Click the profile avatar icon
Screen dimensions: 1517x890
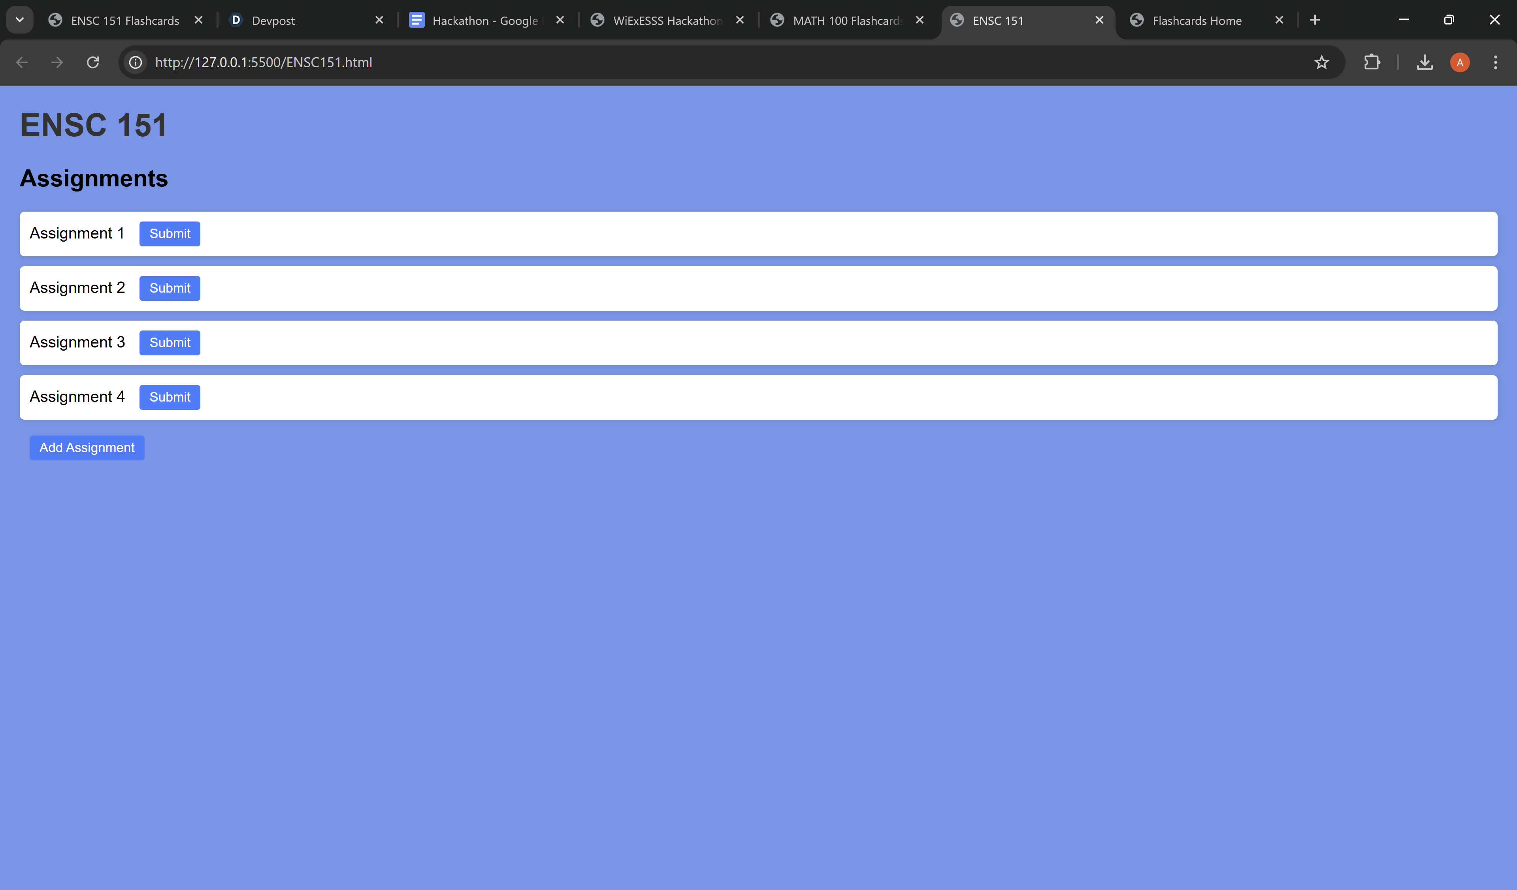[1460, 62]
